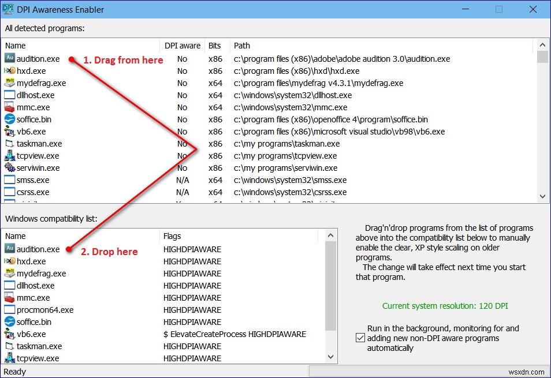Select path c:\my programs\serviwin.exe
The width and height of the screenshot is (551, 378).
point(286,168)
